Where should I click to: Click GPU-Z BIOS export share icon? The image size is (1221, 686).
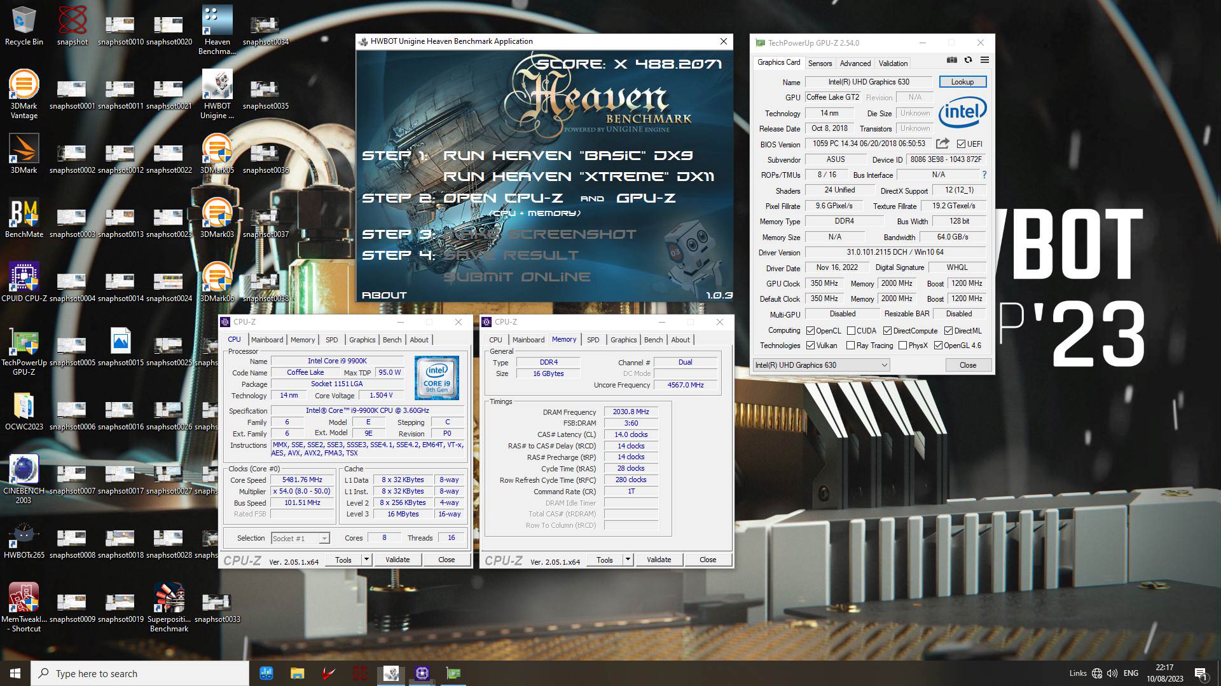click(943, 144)
